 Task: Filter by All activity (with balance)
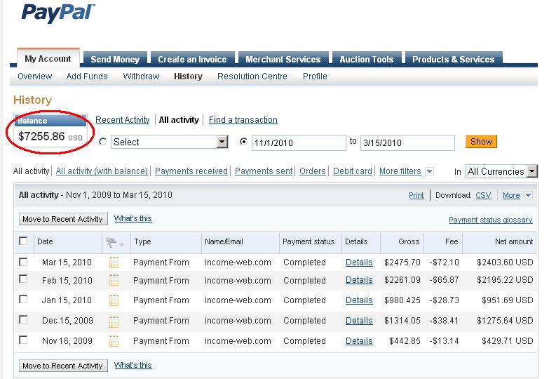pyautogui.click(x=102, y=171)
